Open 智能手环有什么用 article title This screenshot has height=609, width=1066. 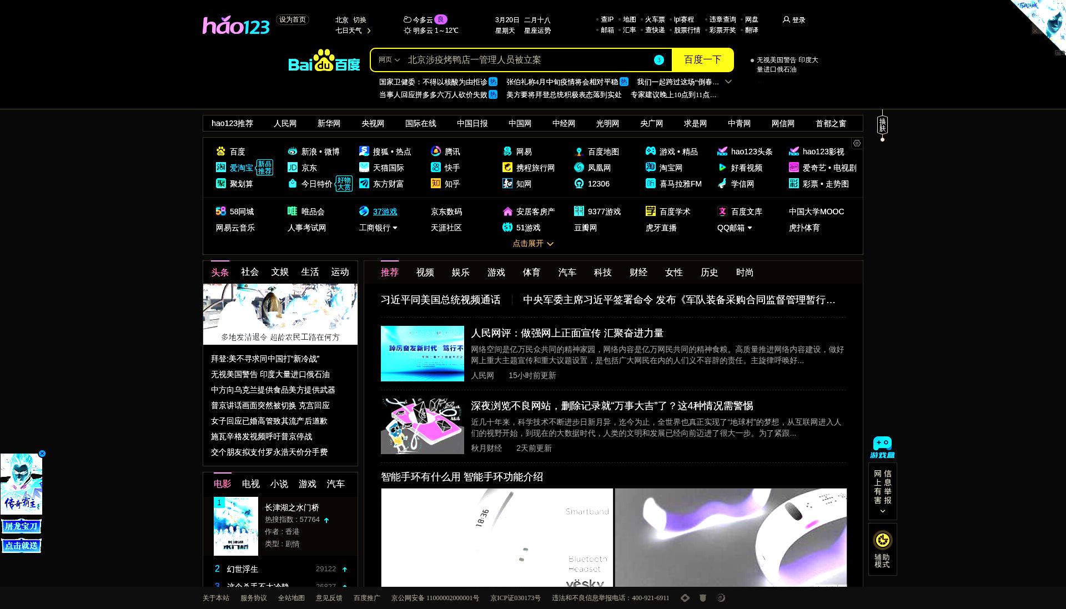click(x=462, y=477)
